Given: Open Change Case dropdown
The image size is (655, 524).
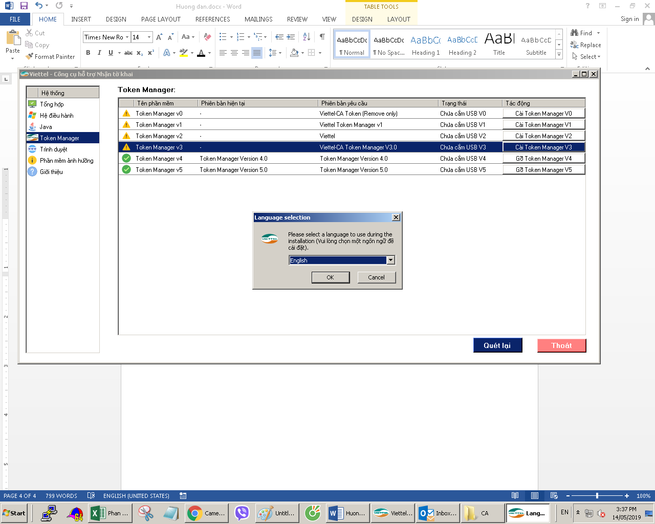Looking at the screenshot, I should [188, 37].
